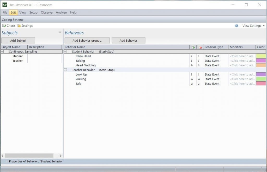Click The Observer XT app icon
Screen dimensions: 267x172
coord(5,5)
